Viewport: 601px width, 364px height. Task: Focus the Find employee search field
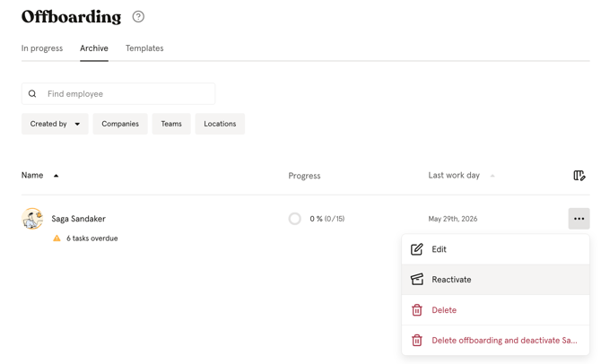(x=118, y=94)
